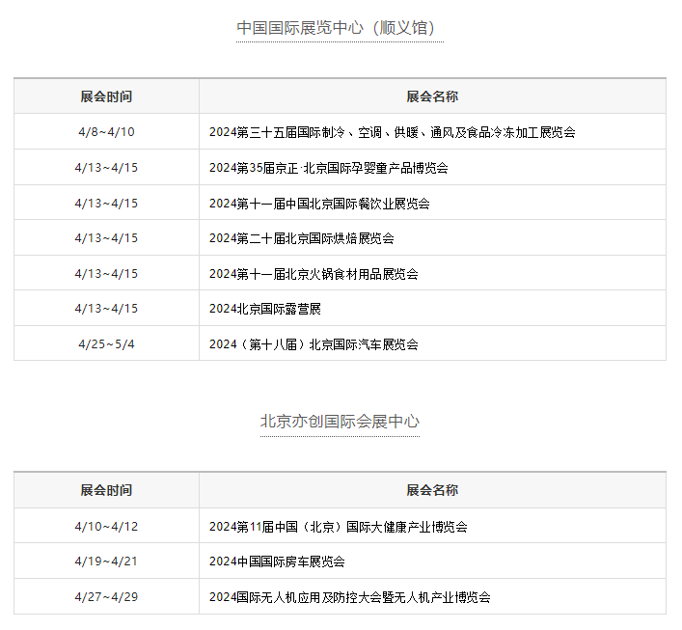Click 2024中国国际房车展览会
Screen dimensions: 682x630
pyautogui.click(x=277, y=562)
